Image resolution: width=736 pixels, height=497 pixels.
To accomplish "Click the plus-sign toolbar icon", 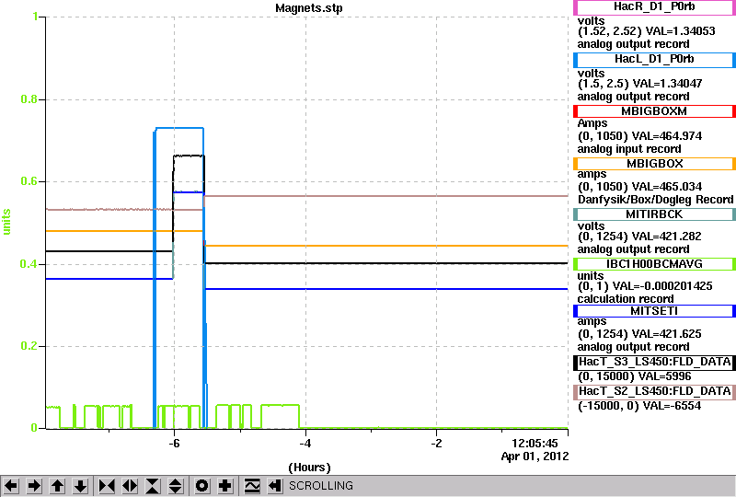I will [x=224, y=485].
